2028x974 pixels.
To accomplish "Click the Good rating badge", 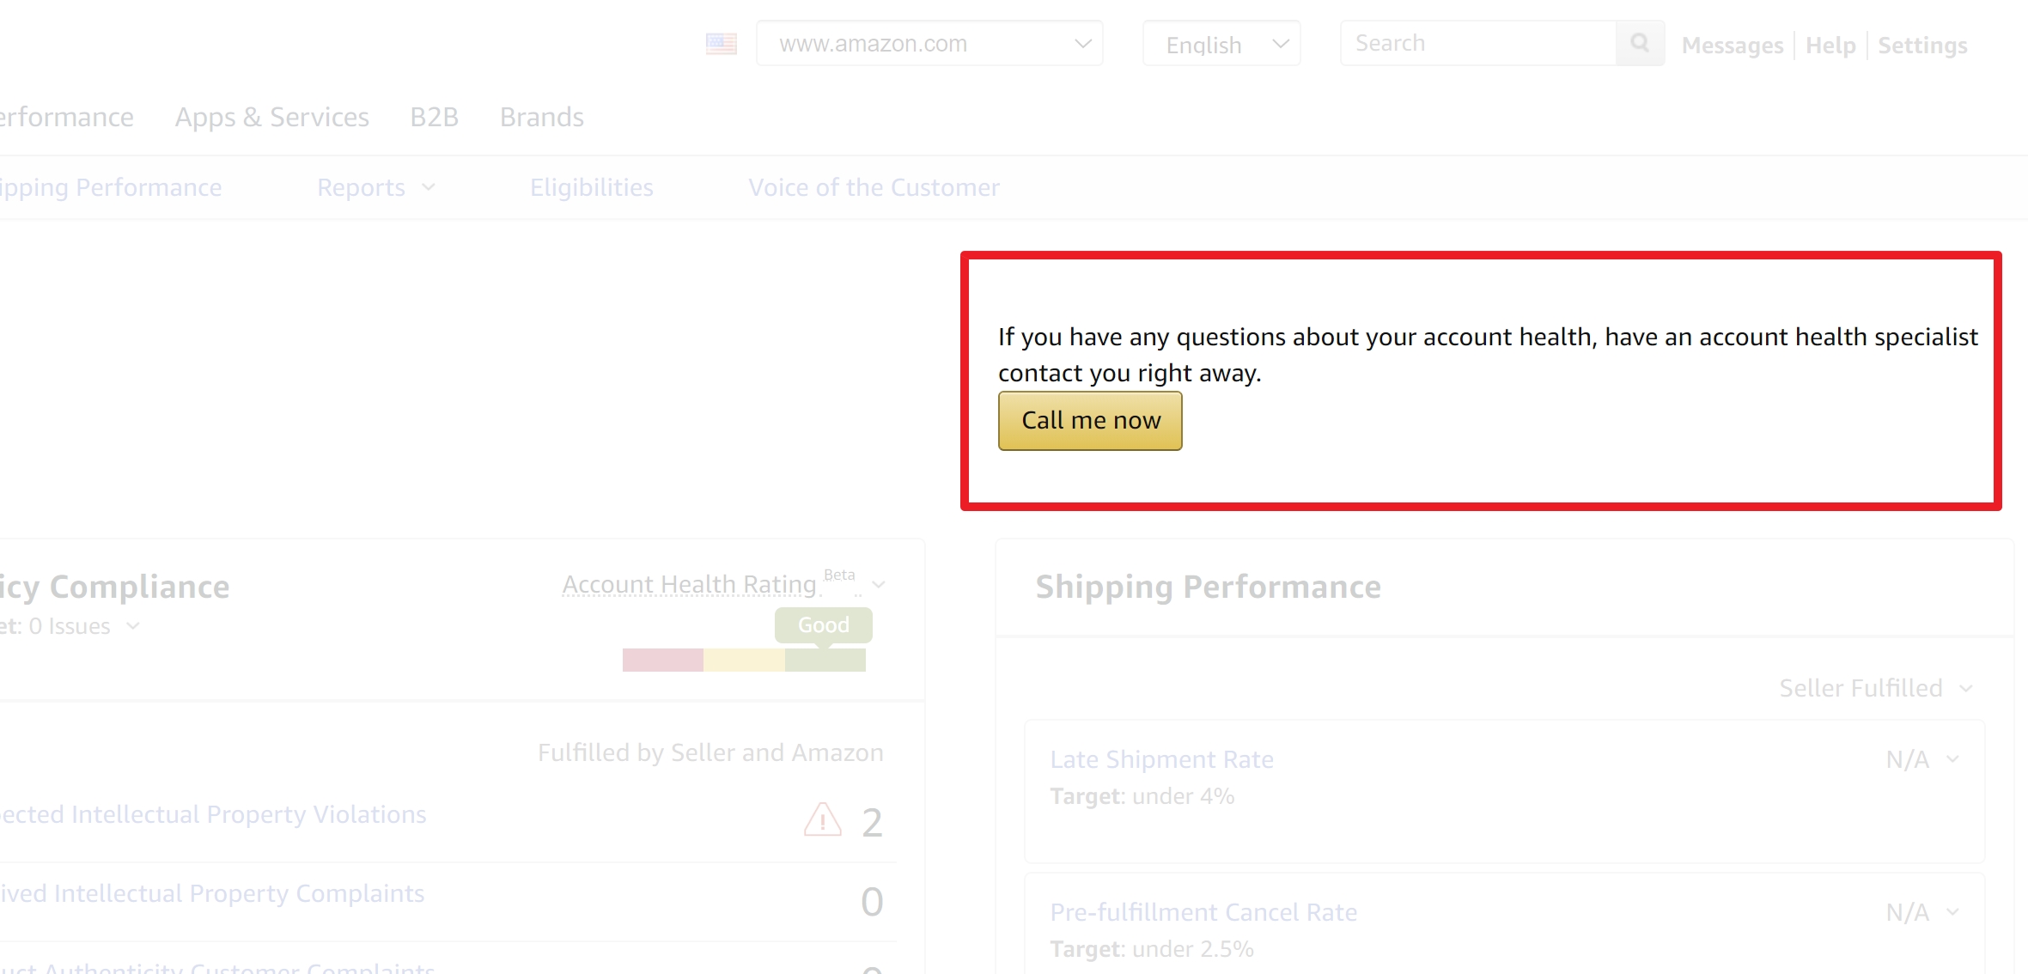I will [x=823, y=624].
